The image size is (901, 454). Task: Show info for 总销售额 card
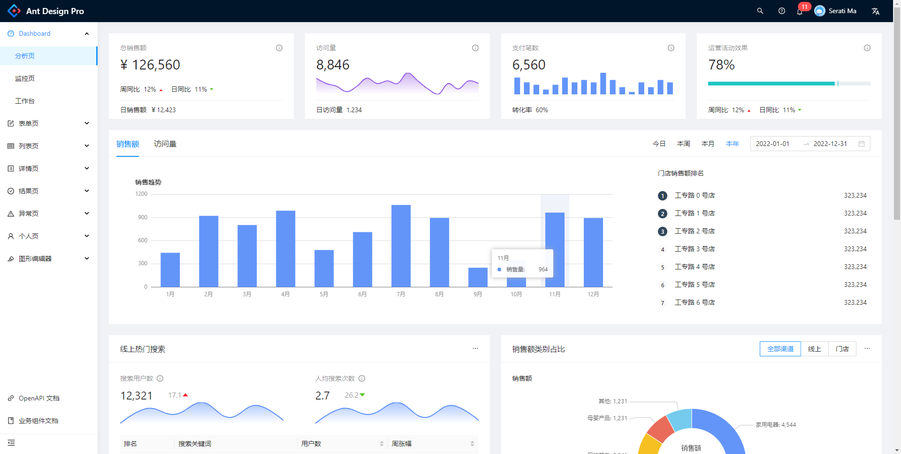pyautogui.click(x=279, y=48)
